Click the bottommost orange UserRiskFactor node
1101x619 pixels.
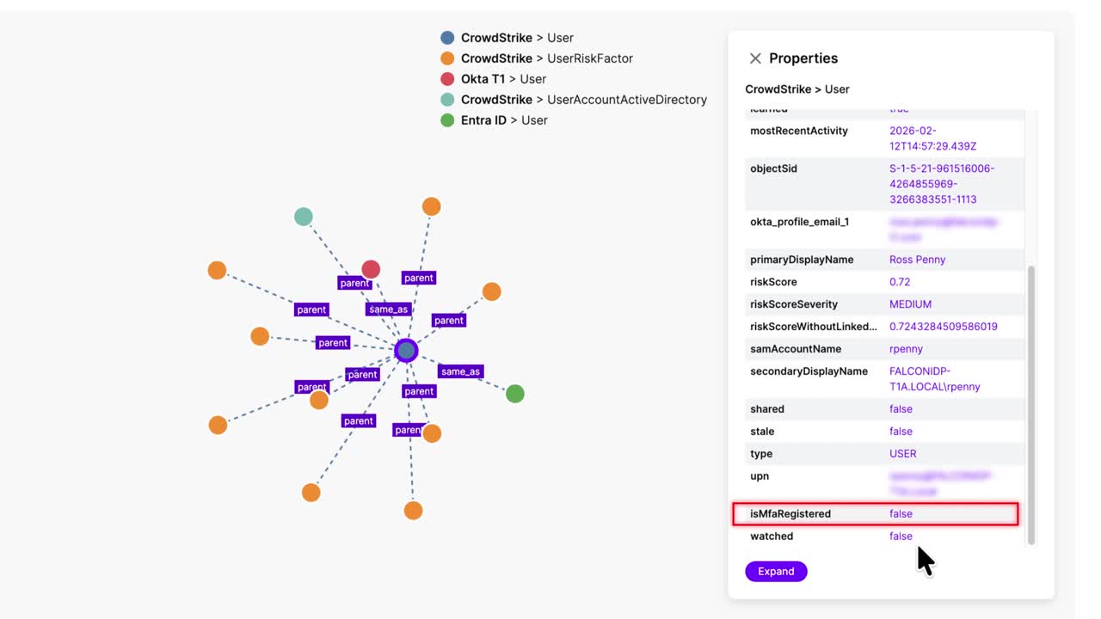pyautogui.click(x=414, y=511)
